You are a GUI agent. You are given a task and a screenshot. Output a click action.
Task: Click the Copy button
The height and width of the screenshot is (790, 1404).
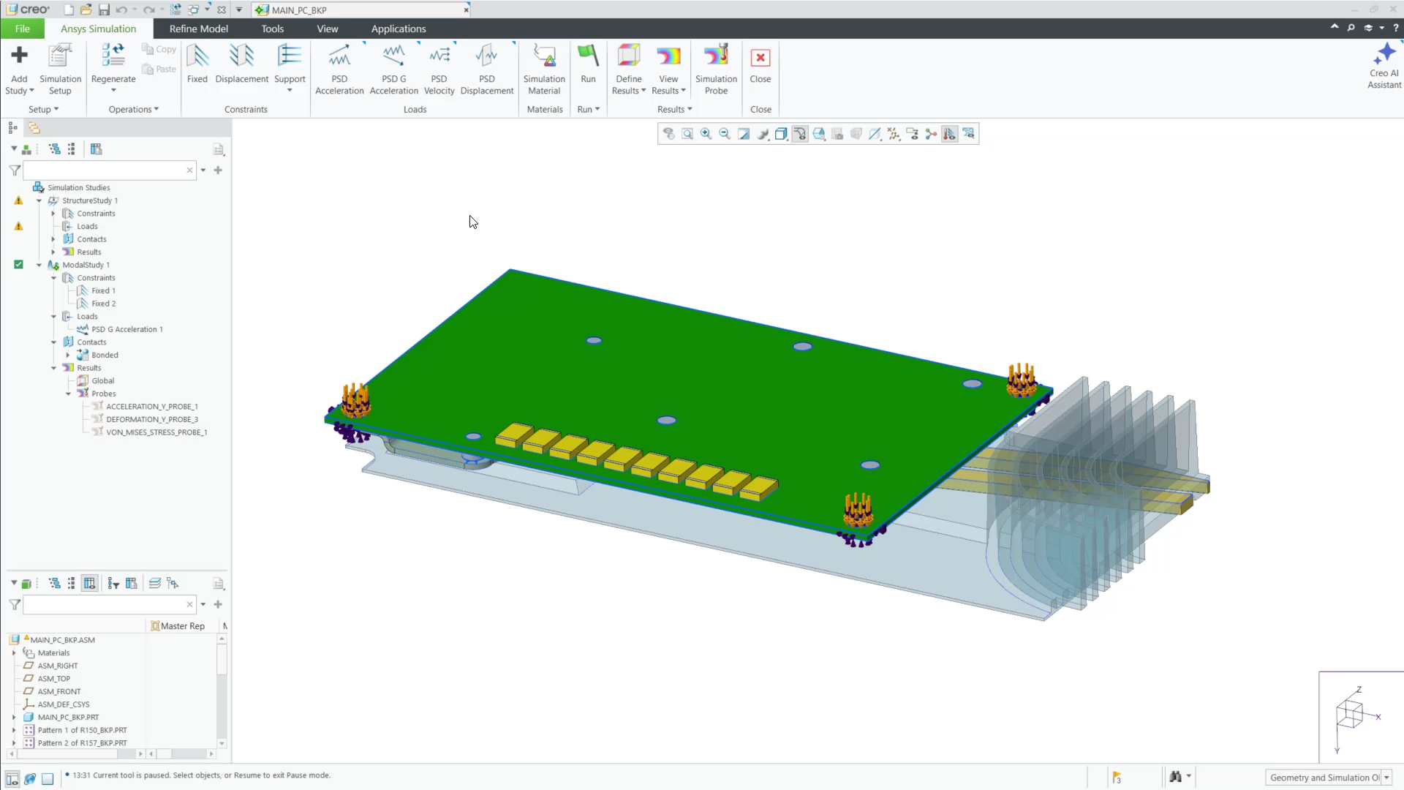(x=159, y=49)
